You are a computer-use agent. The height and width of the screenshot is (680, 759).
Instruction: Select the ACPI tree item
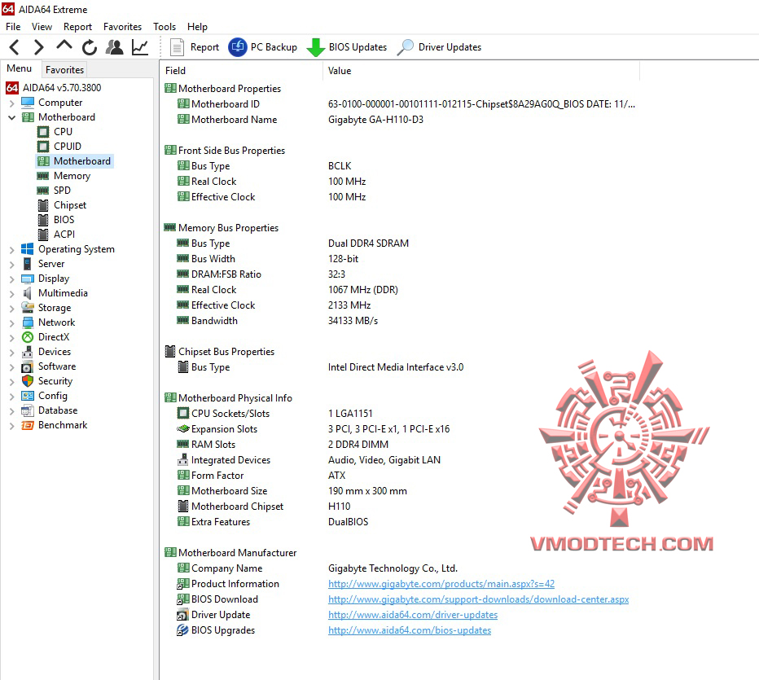click(x=64, y=235)
